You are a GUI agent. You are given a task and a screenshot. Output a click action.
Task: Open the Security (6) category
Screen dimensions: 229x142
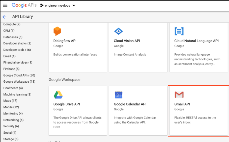point(11,126)
